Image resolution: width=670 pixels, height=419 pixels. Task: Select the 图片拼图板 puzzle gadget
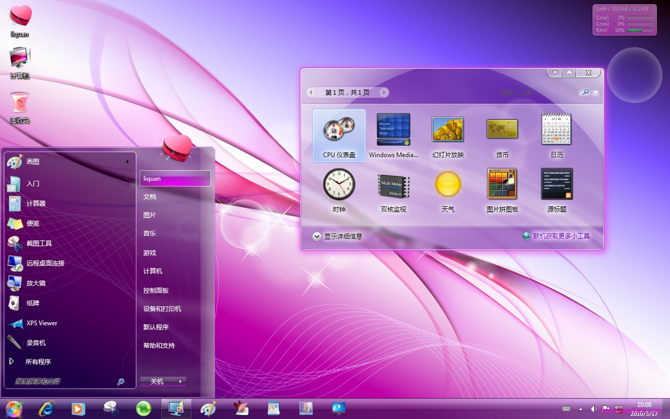tap(502, 190)
